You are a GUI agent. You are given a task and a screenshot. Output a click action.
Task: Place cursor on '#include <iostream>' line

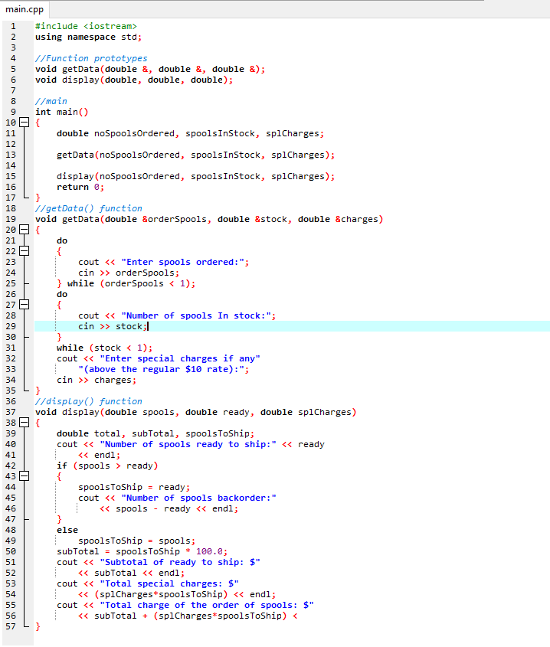[86, 26]
